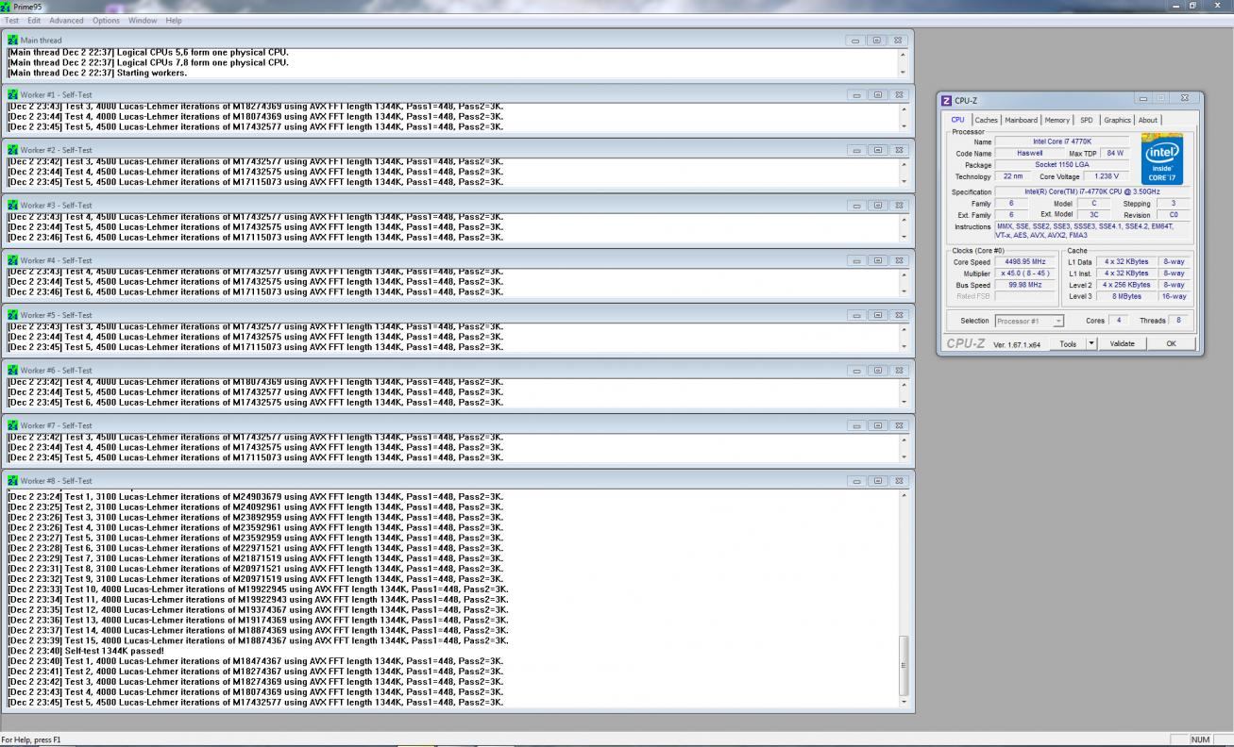
Task: Open the Advanced menu
Action: (x=66, y=20)
